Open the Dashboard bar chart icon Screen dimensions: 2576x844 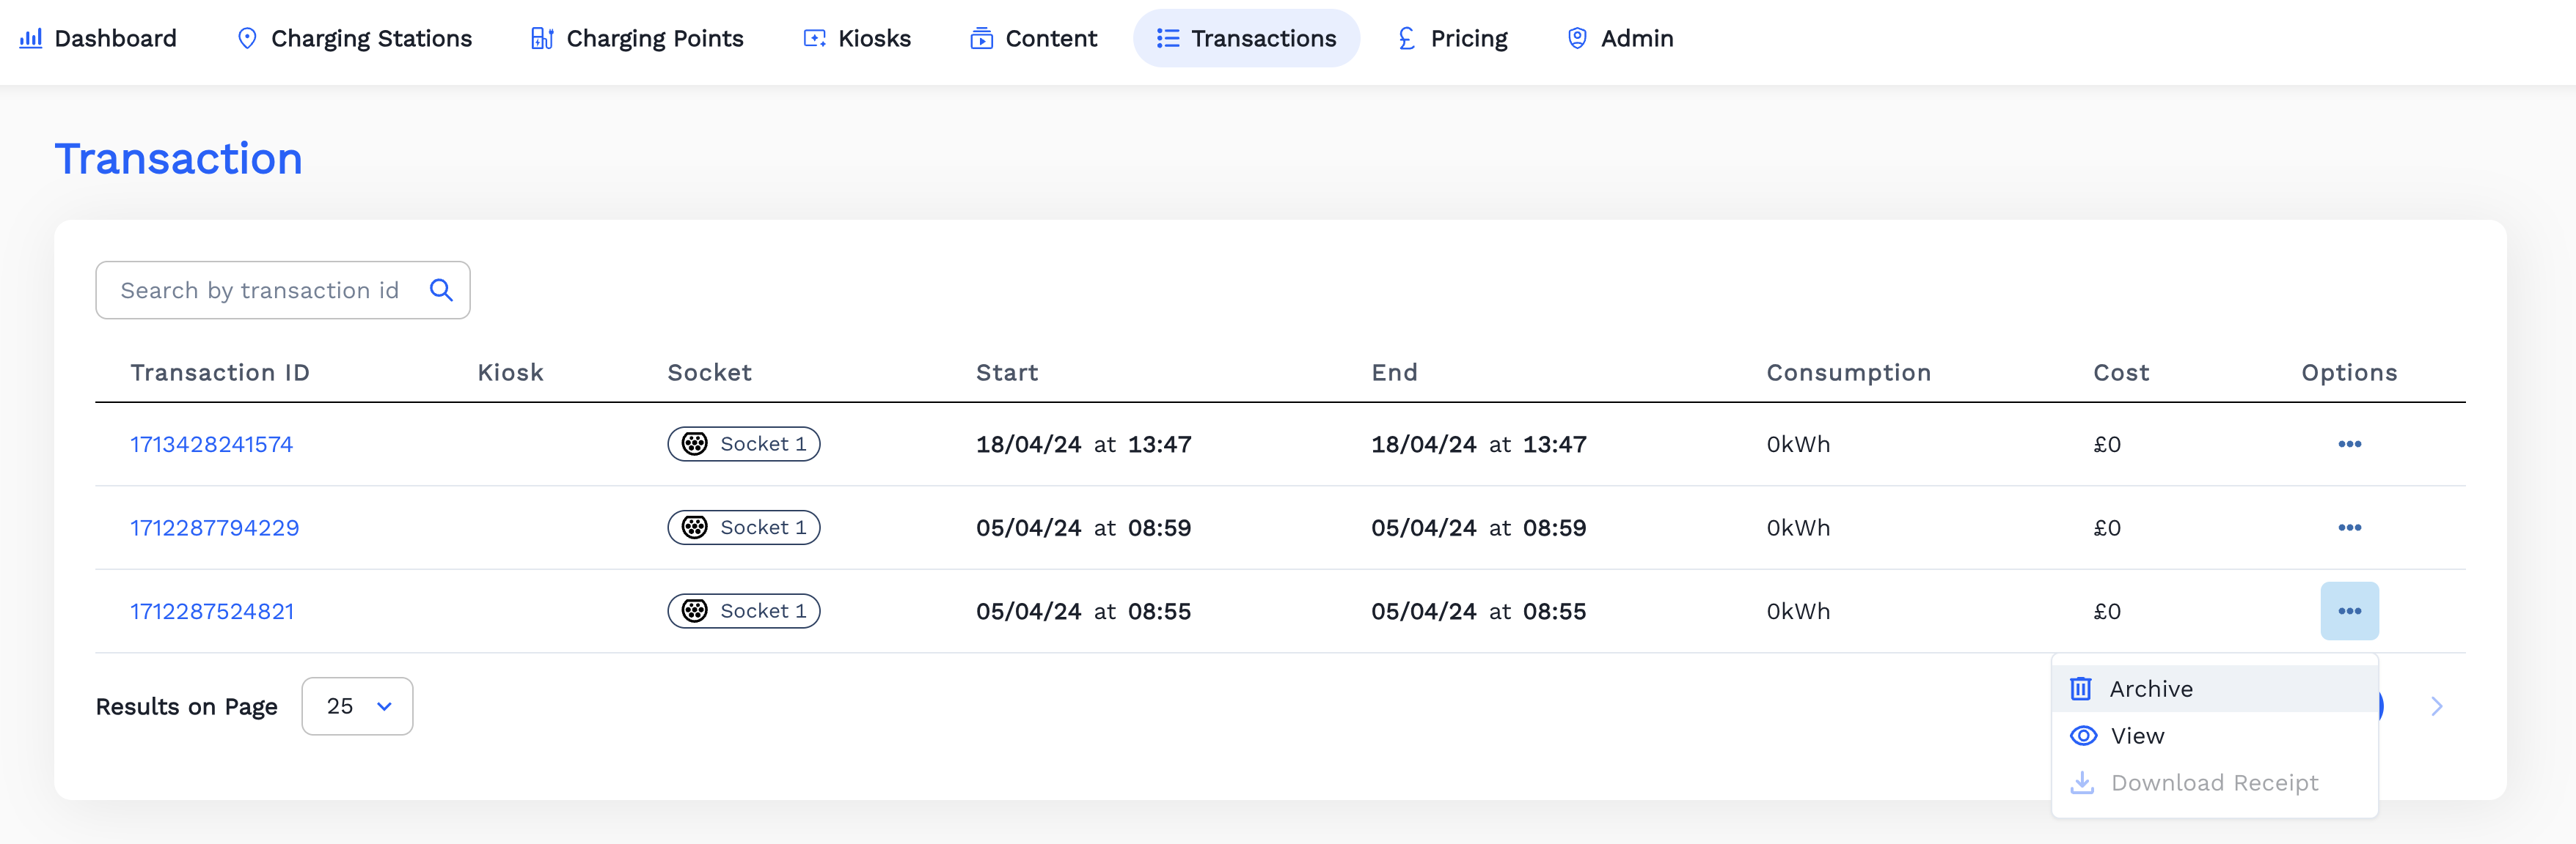pyautogui.click(x=31, y=38)
